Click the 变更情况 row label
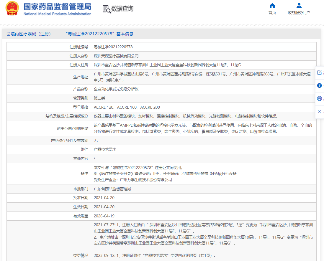Image resolution: width=324 pixels, height=261 pixels. point(81,255)
